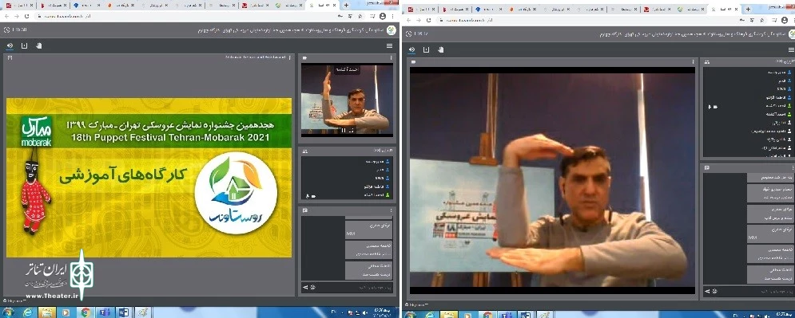Click the room logo in the left window header
Image resolution: width=795 pixels, height=318 pixels.
[392, 29]
